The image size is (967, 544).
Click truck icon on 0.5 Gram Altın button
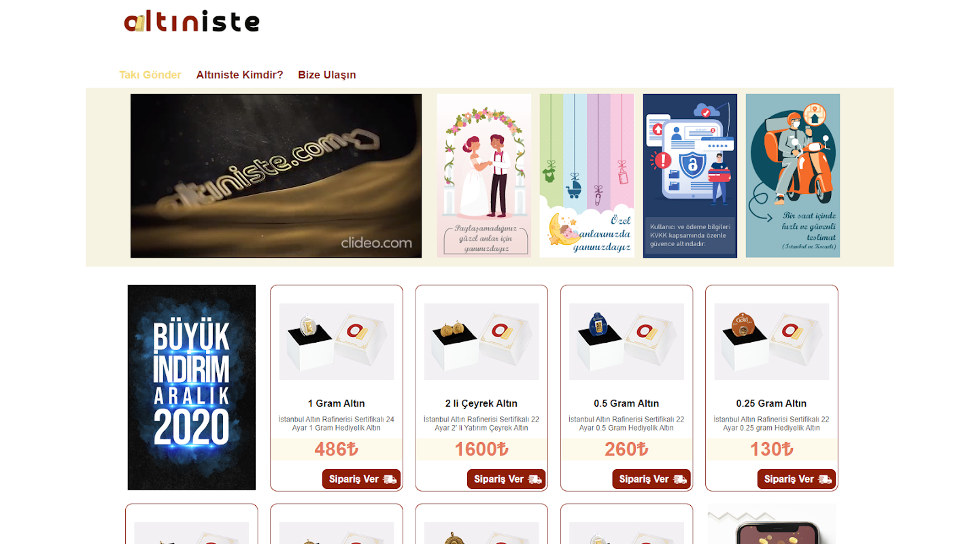click(x=679, y=479)
